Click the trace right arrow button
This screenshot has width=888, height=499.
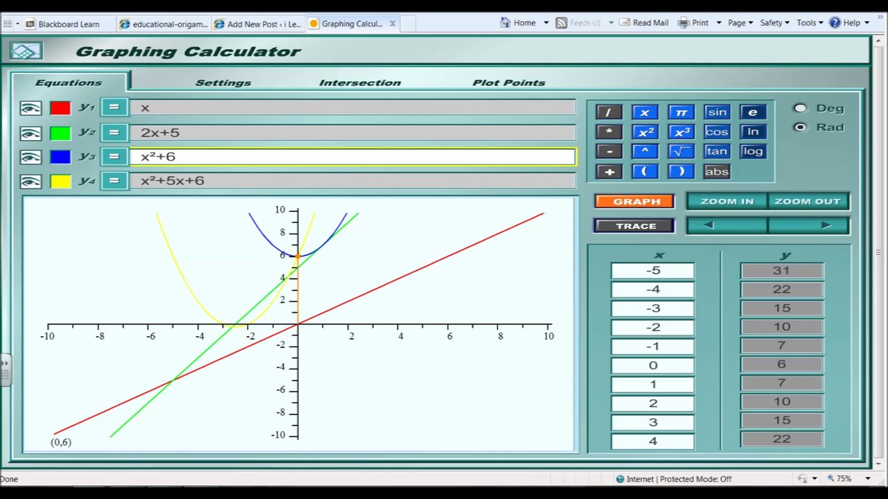(x=808, y=225)
